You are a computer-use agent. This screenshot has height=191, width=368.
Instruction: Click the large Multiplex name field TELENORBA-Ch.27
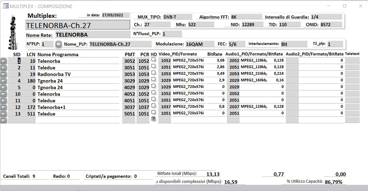click(78, 25)
